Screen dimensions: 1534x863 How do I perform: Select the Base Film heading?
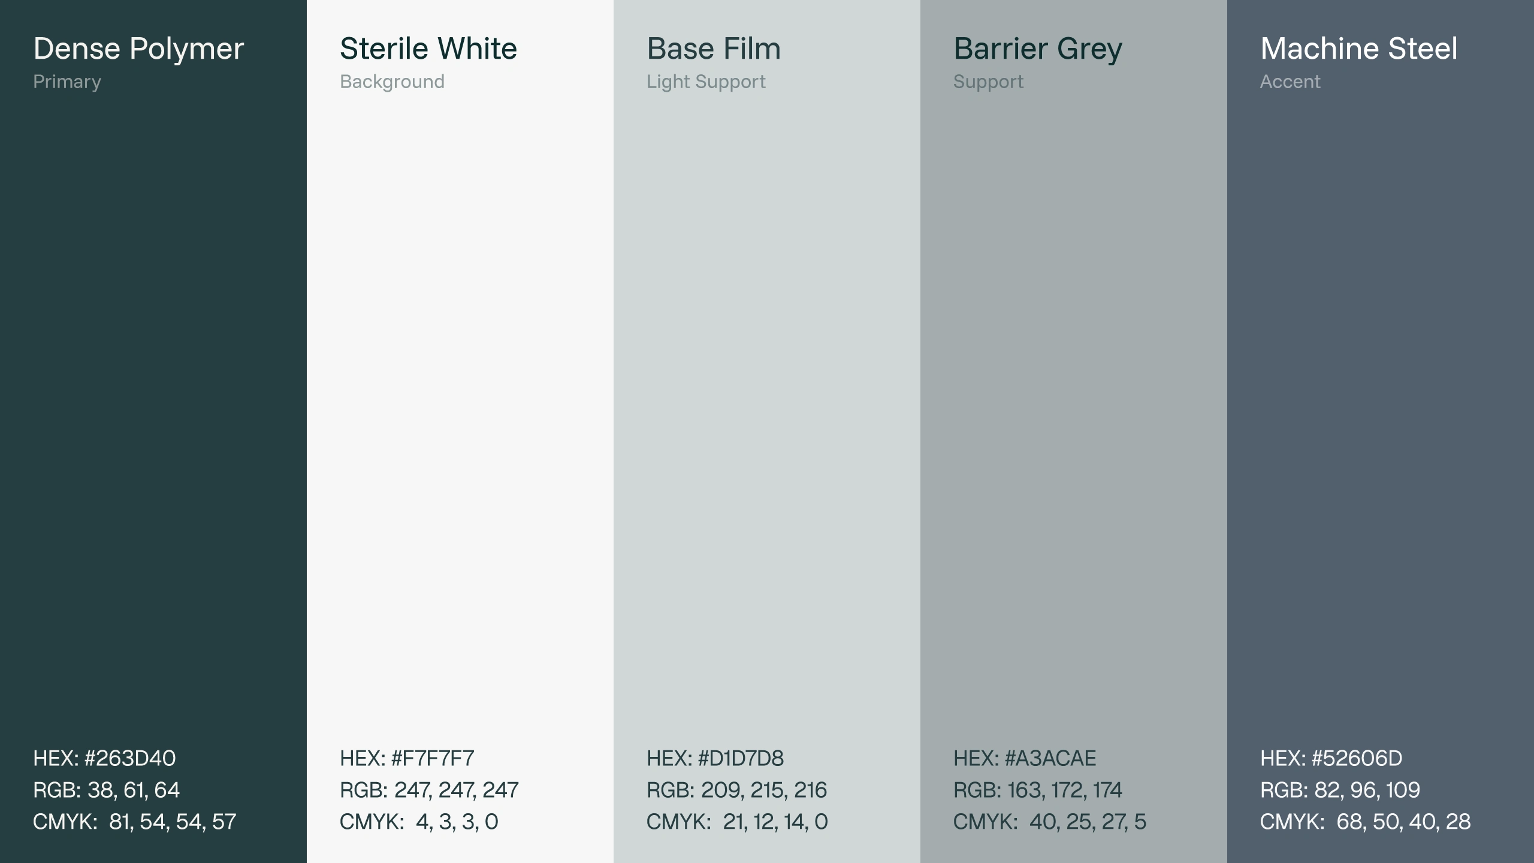(x=714, y=49)
